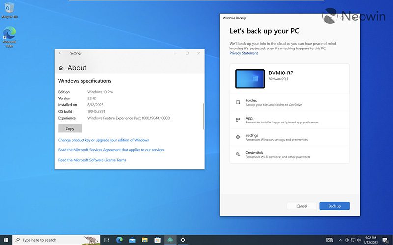Focus the taskbar search box

tap(56, 240)
